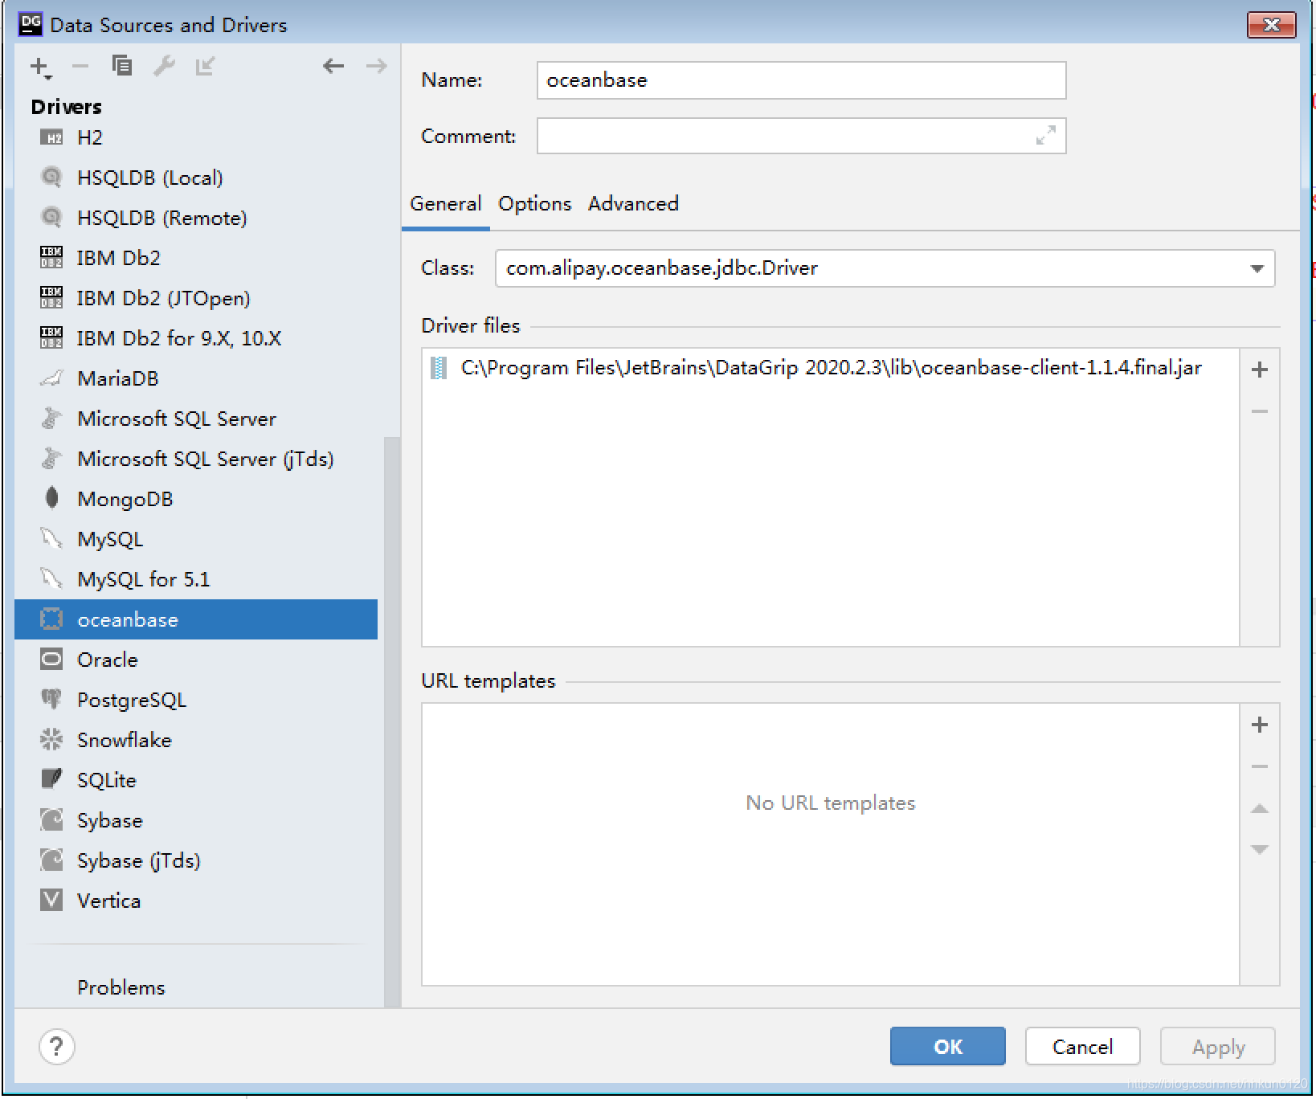Select the Oracle driver
The height and width of the screenshot is (1099, 1316).
[196, 660]
